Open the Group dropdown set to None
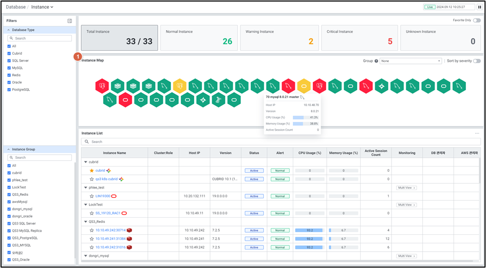486x268 pixels. (410, 61)
